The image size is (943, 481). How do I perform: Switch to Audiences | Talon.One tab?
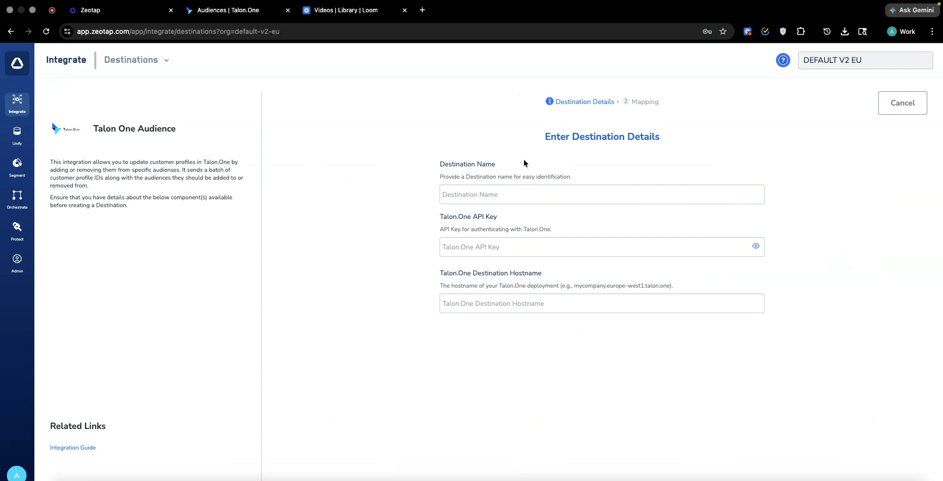pyautogui.click(x=238, y=10)
